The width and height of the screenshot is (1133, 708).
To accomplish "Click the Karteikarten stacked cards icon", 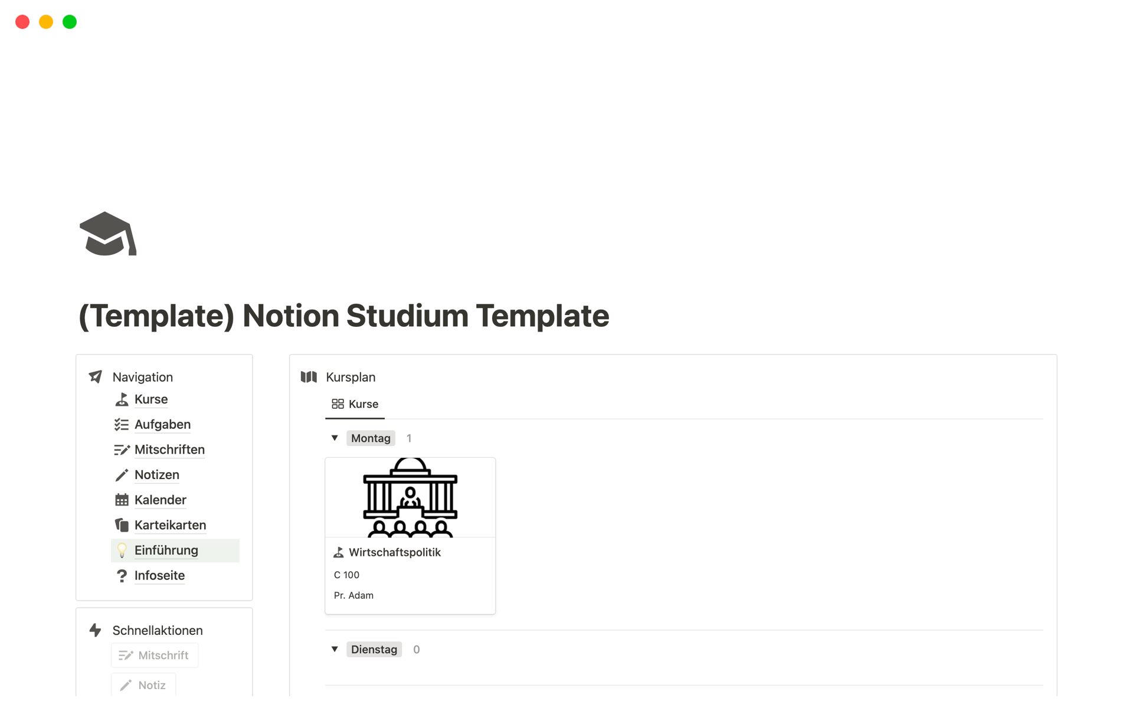I will coord(122,525).
